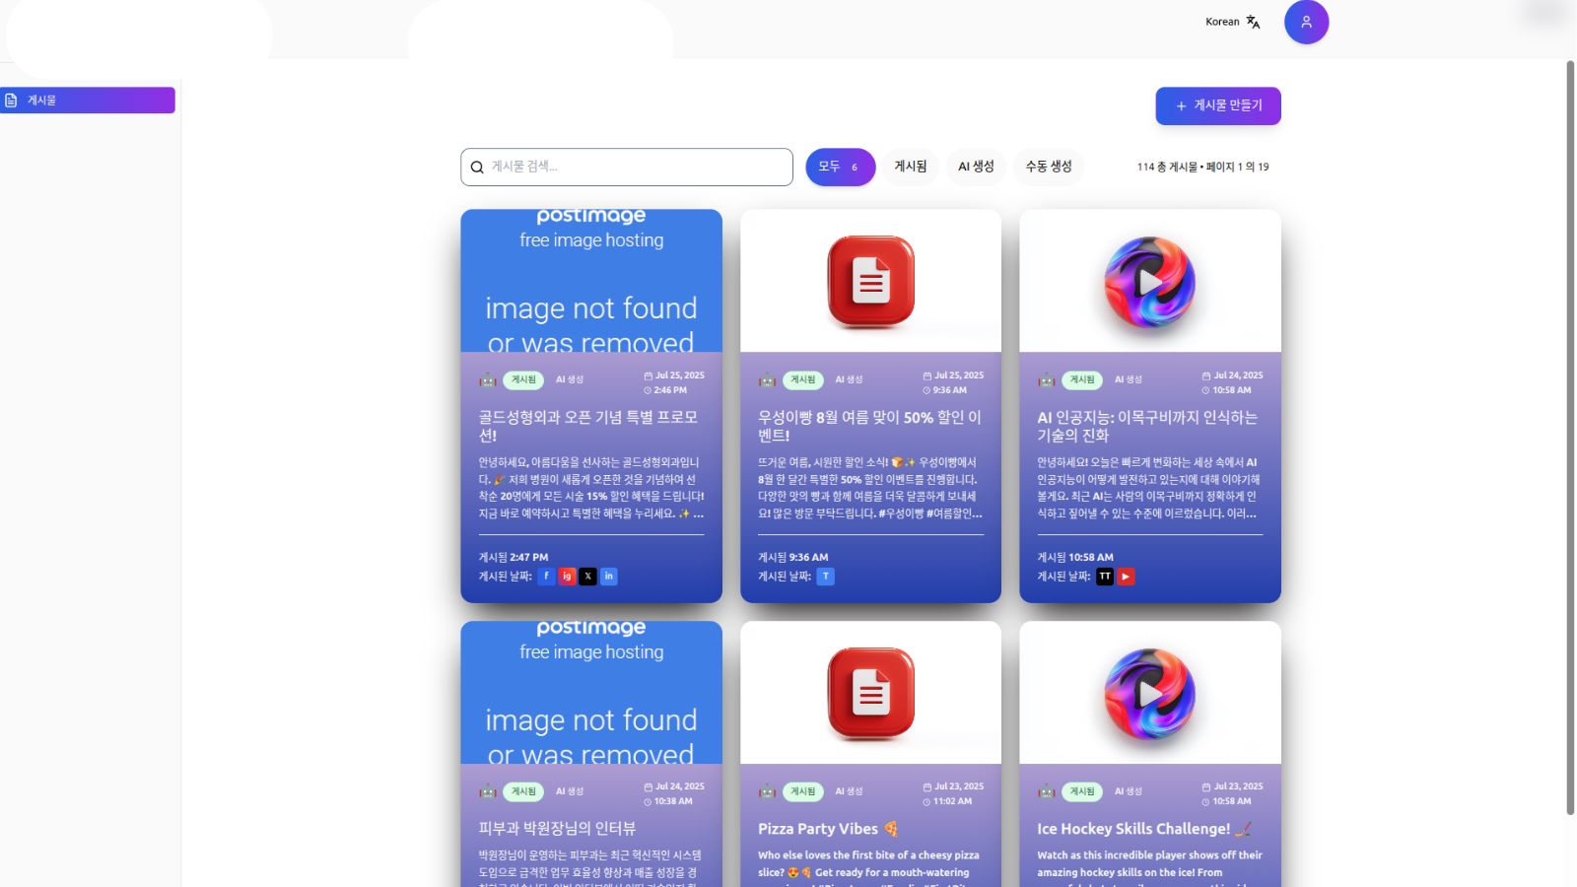Click 게시됨 badge on 우성이빵 post
This screenshot has width=1577, height=887.
[803, 380]
